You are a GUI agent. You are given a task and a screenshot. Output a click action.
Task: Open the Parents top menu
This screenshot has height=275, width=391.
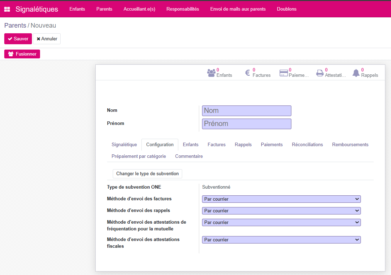104,9
